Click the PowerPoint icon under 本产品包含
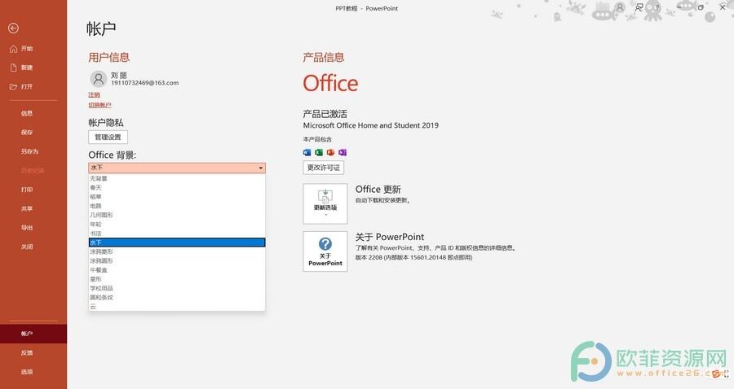This screenshot has height=389, width=734. coord(330,152)
